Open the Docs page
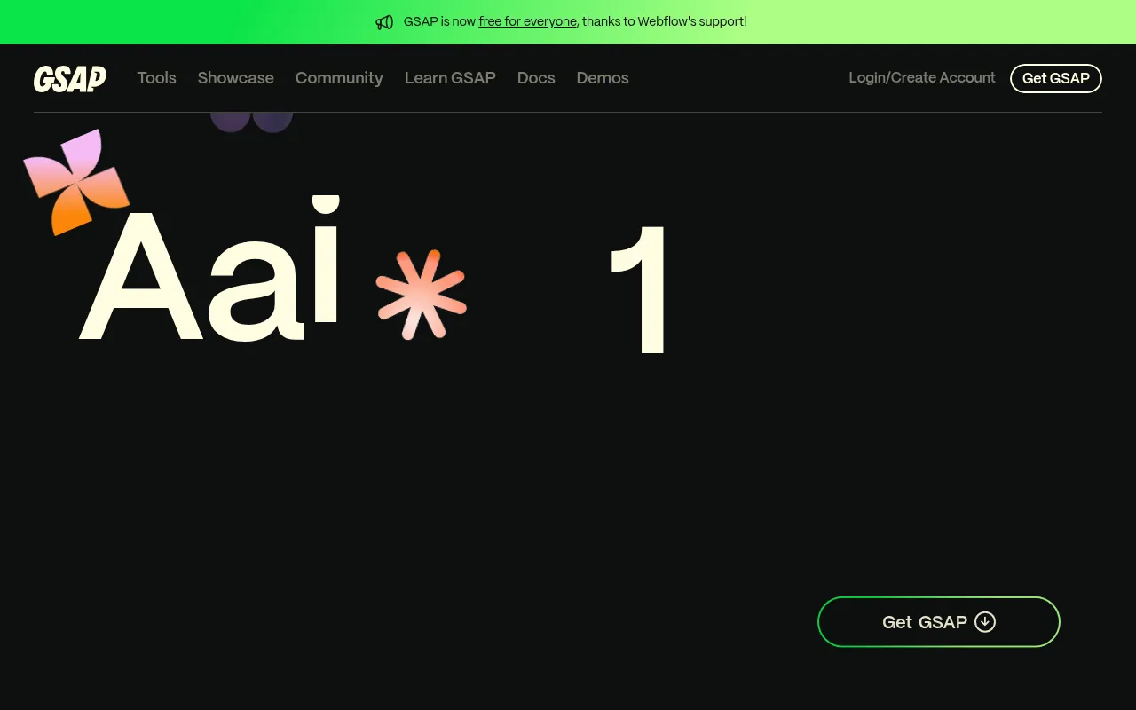Screen dimensions: 1136x710 point(536,78)
